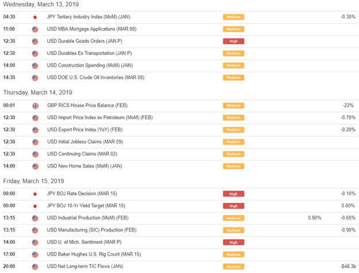
Task: Click High badge for BOJ Rate Decision
Action: click(234, 194)
